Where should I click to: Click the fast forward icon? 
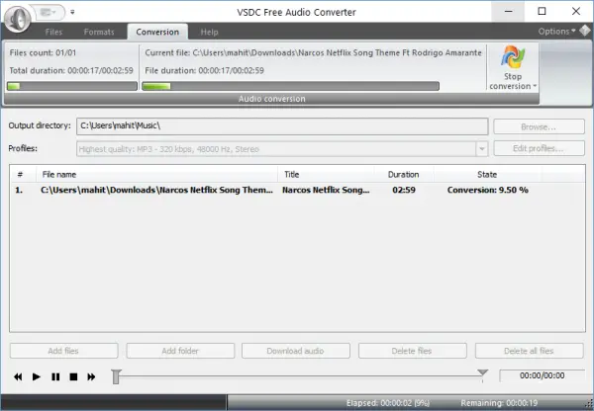click(91, 377)
